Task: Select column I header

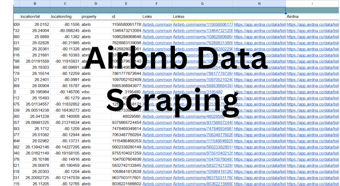Action: (312, 4)
